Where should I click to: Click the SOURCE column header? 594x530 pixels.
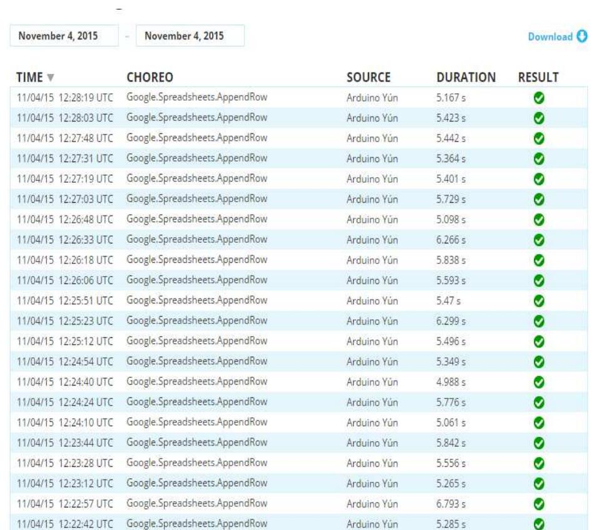tap(369, 78)
